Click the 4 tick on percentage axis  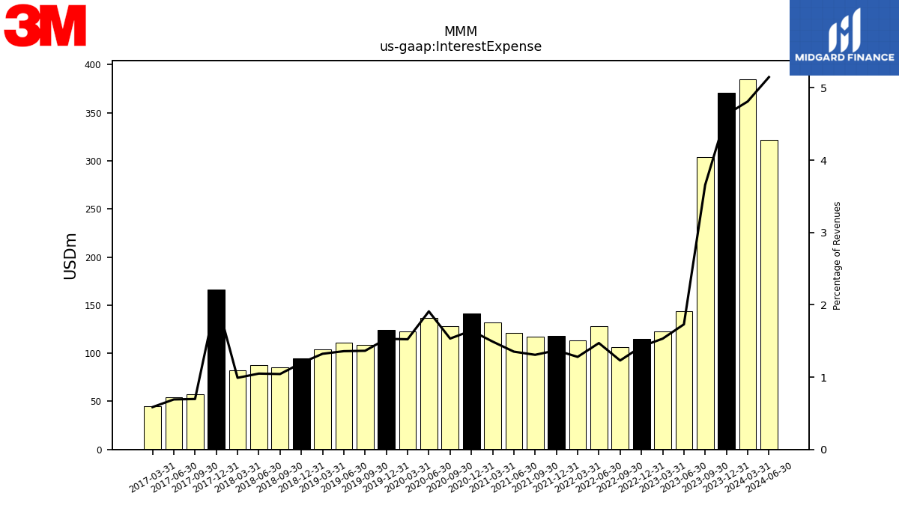pos(823,161)
